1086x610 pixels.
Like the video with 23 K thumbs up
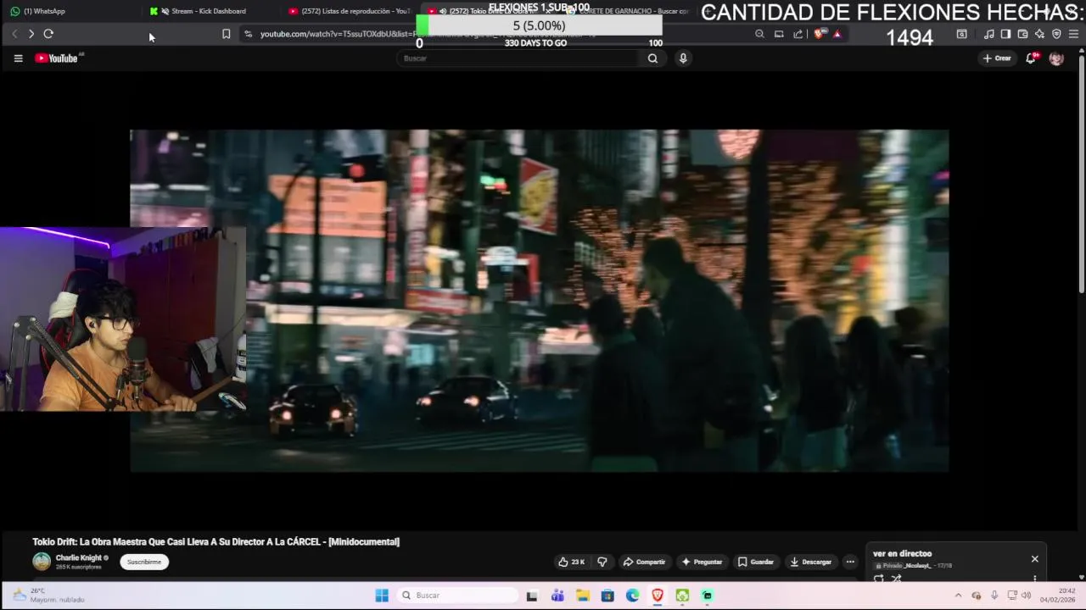572,562
